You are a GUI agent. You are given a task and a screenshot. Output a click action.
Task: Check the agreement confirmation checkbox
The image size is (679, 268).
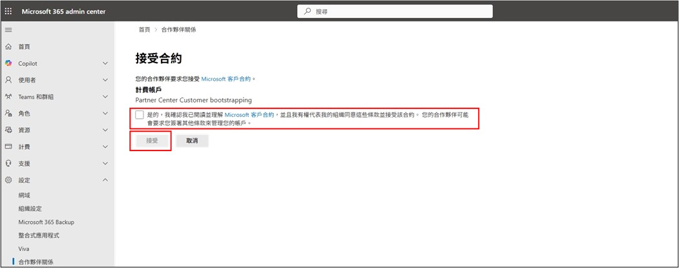tap(140, 114)
